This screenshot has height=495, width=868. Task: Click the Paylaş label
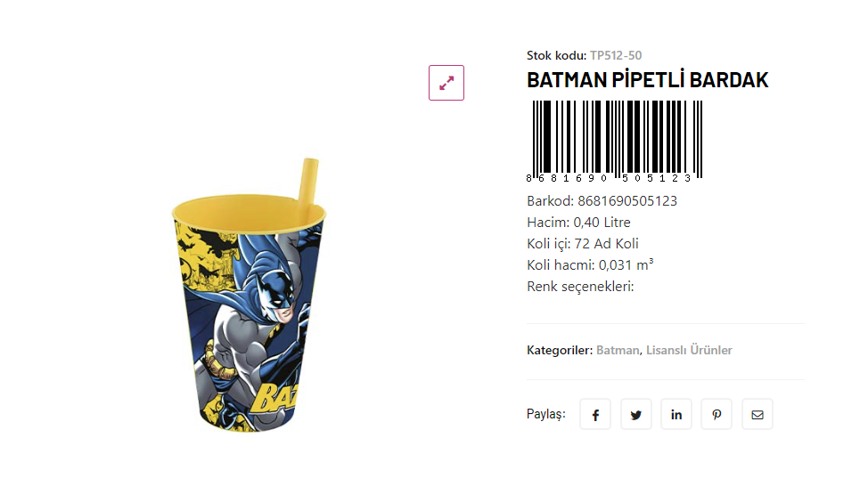pos(545,415)
